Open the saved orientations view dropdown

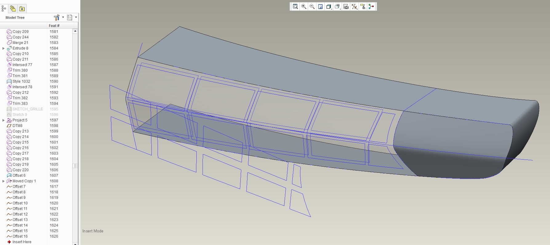click(x=338, y=6)
